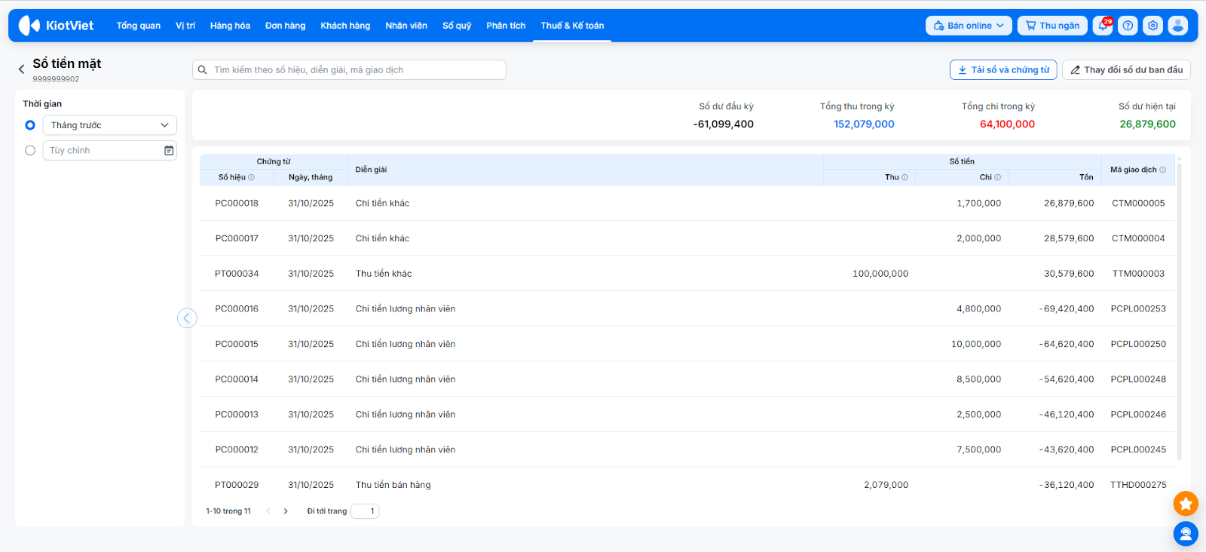Click voucher number PC000018
Screen dimensions: 1206x552
tap(237, 204)
